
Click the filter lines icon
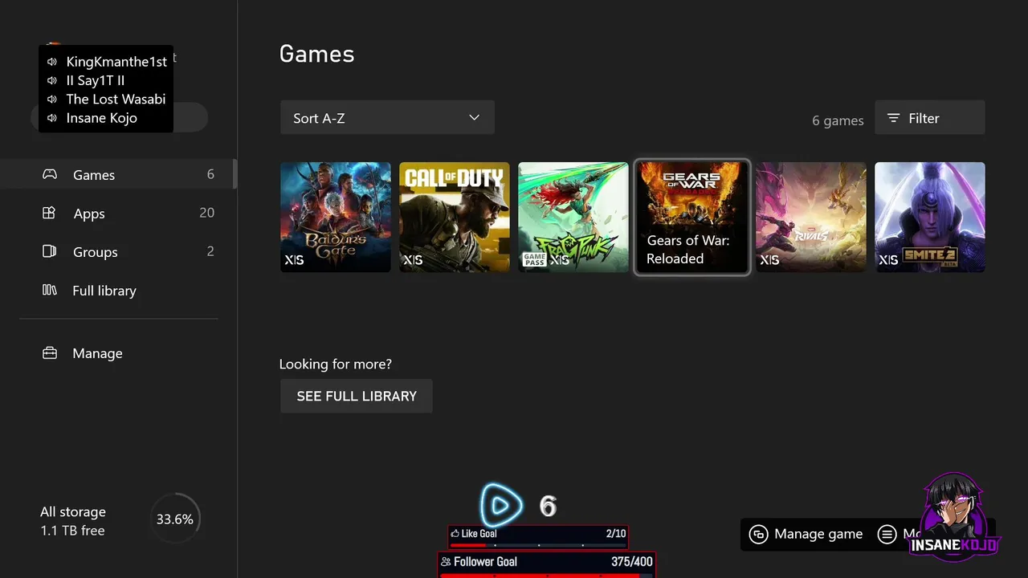click(893, 118)
